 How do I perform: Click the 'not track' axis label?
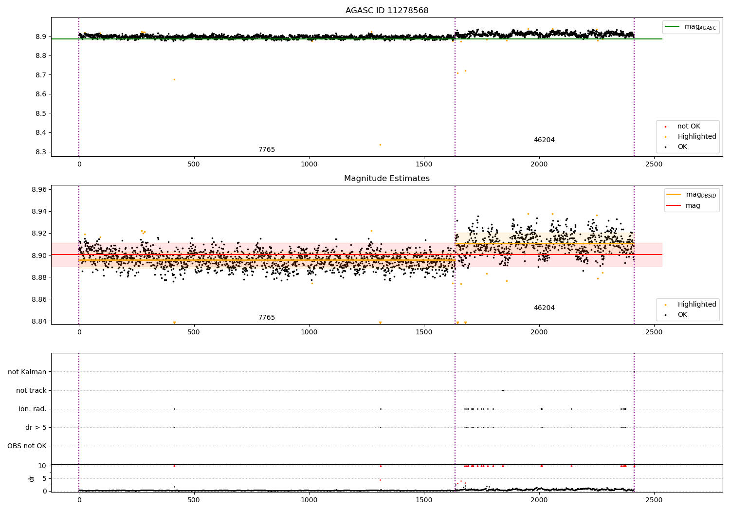click(x=31, y=391)
